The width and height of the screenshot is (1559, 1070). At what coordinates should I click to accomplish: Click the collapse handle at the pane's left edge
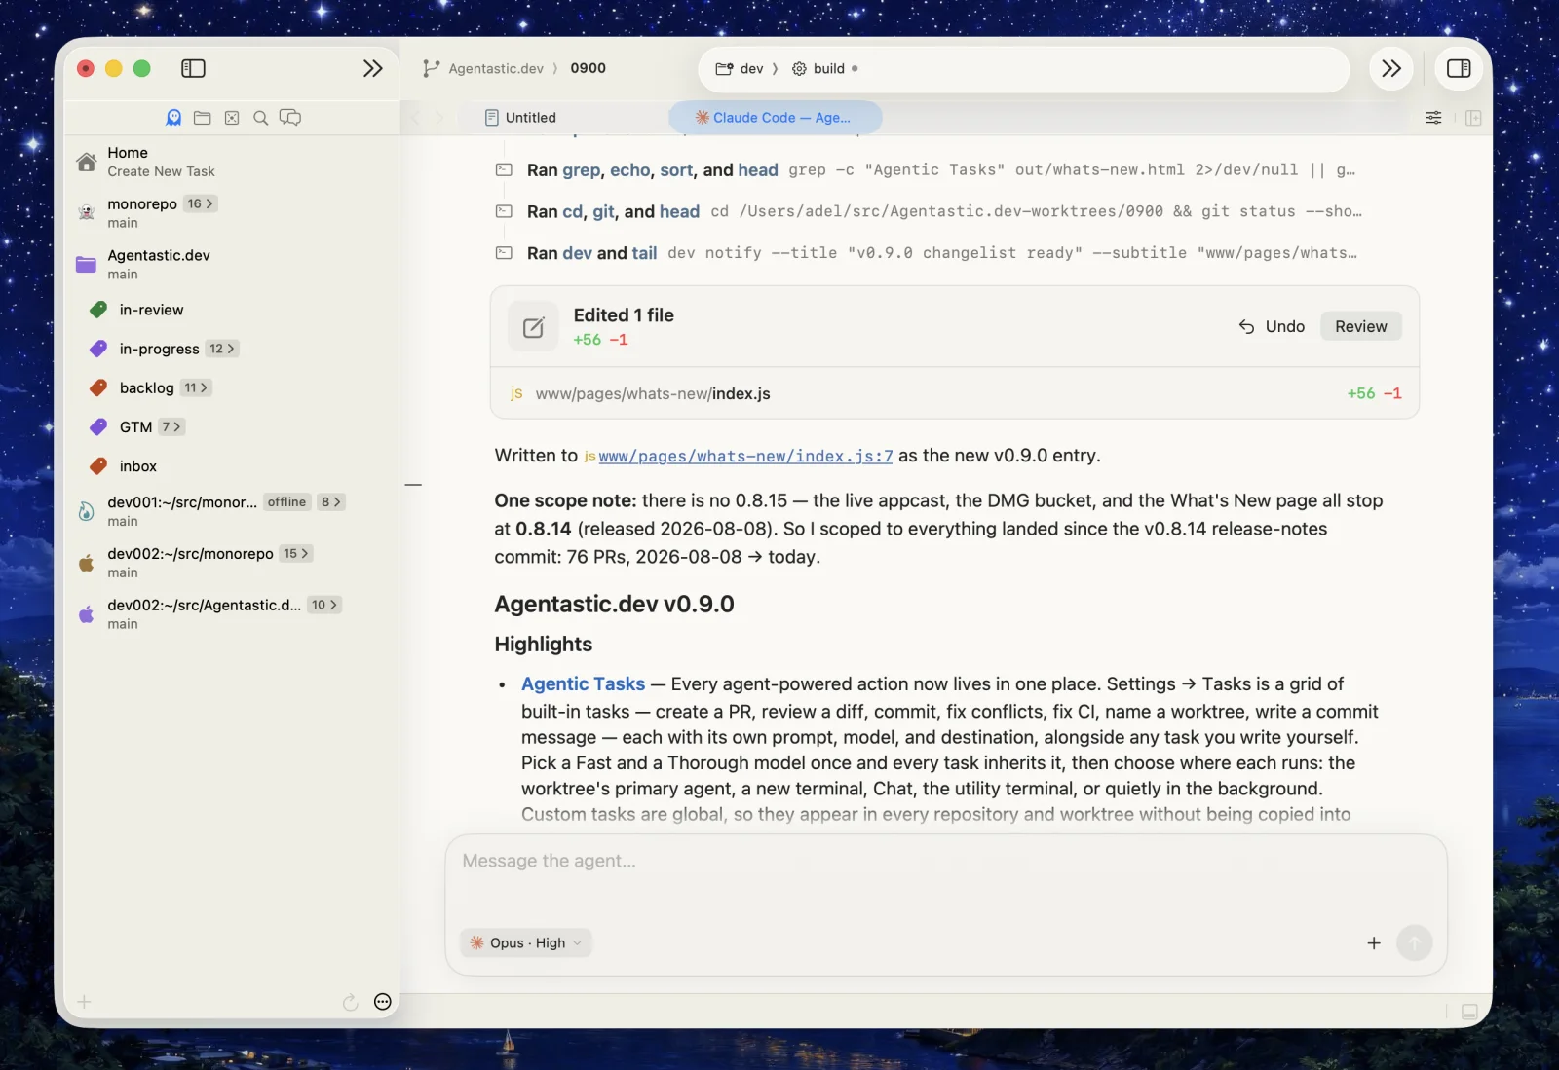413,484
